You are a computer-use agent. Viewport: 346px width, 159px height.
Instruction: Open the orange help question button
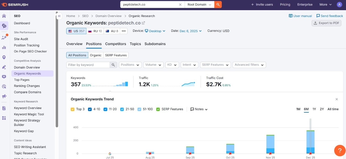(x=340, y=150)
